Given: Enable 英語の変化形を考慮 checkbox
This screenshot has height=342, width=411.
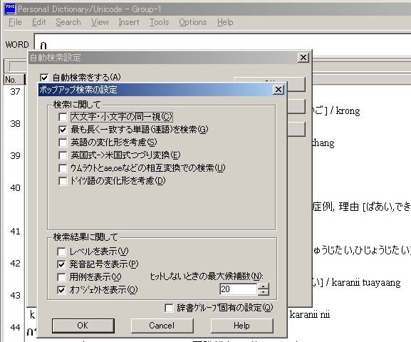Looking at the screenshot, I should [x=63, y=142].
